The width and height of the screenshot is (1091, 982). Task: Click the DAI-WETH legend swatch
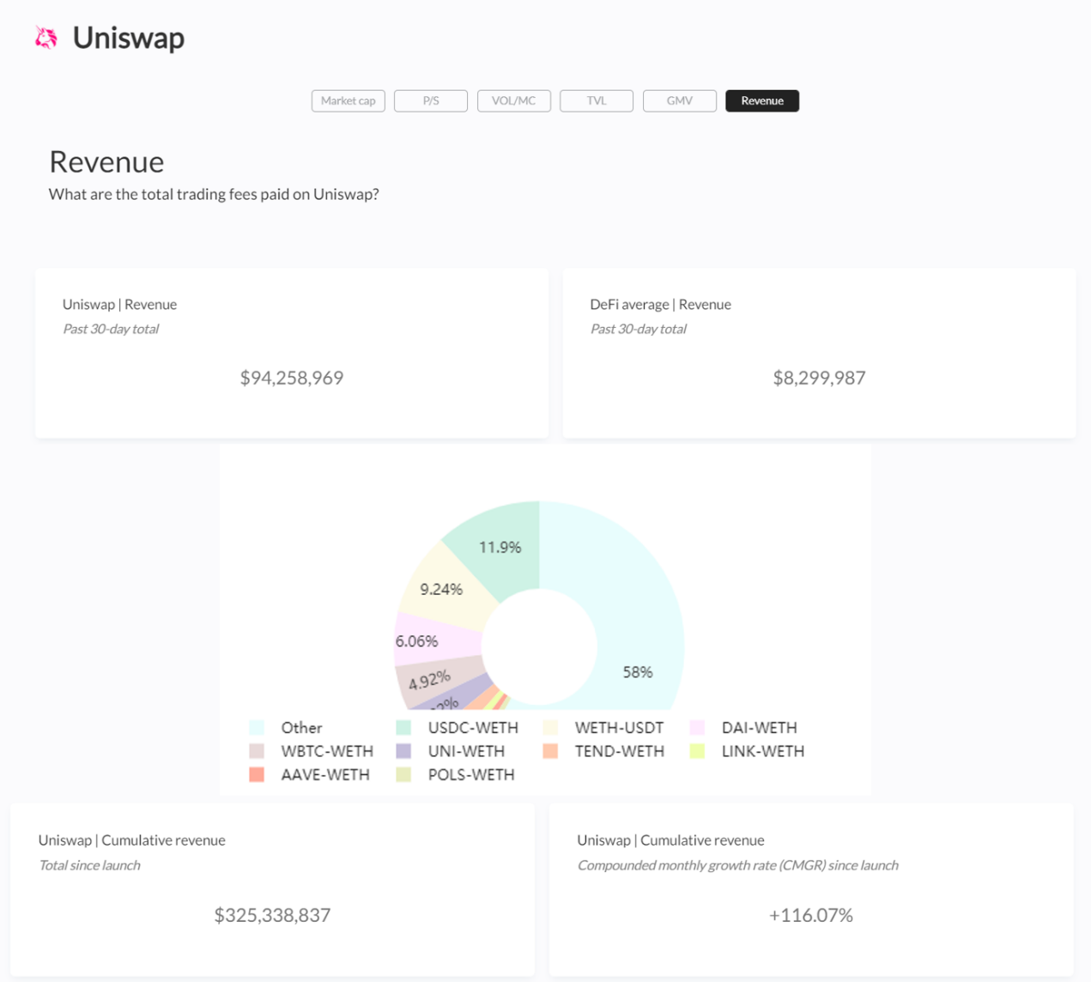[697, 728]
